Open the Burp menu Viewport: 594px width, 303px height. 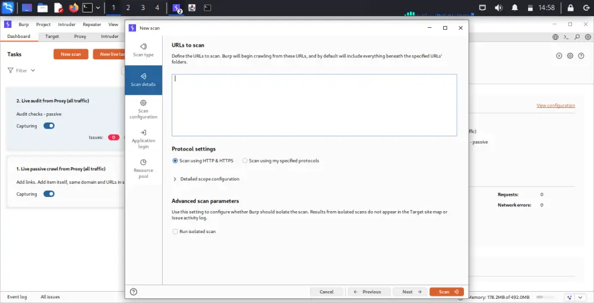[24, 24]
